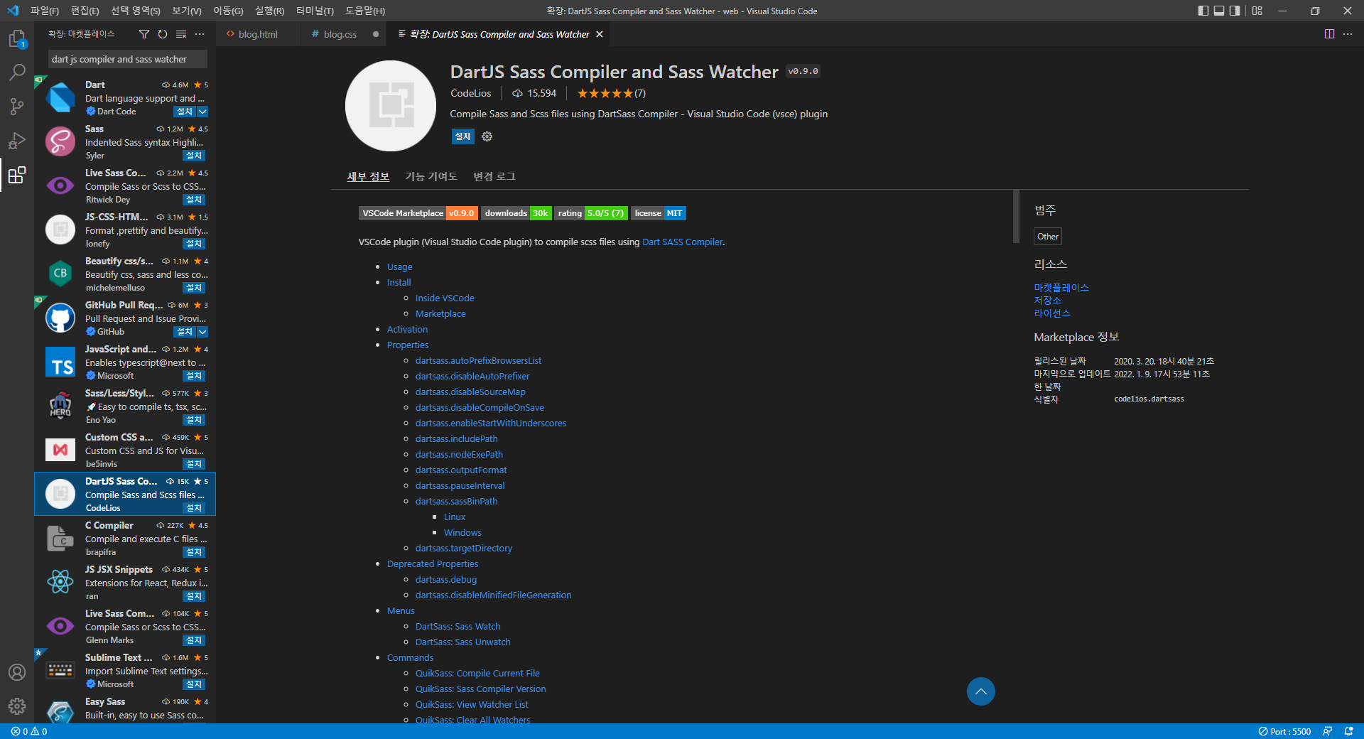Clear extensions search results icon

(x=181, y=34)
